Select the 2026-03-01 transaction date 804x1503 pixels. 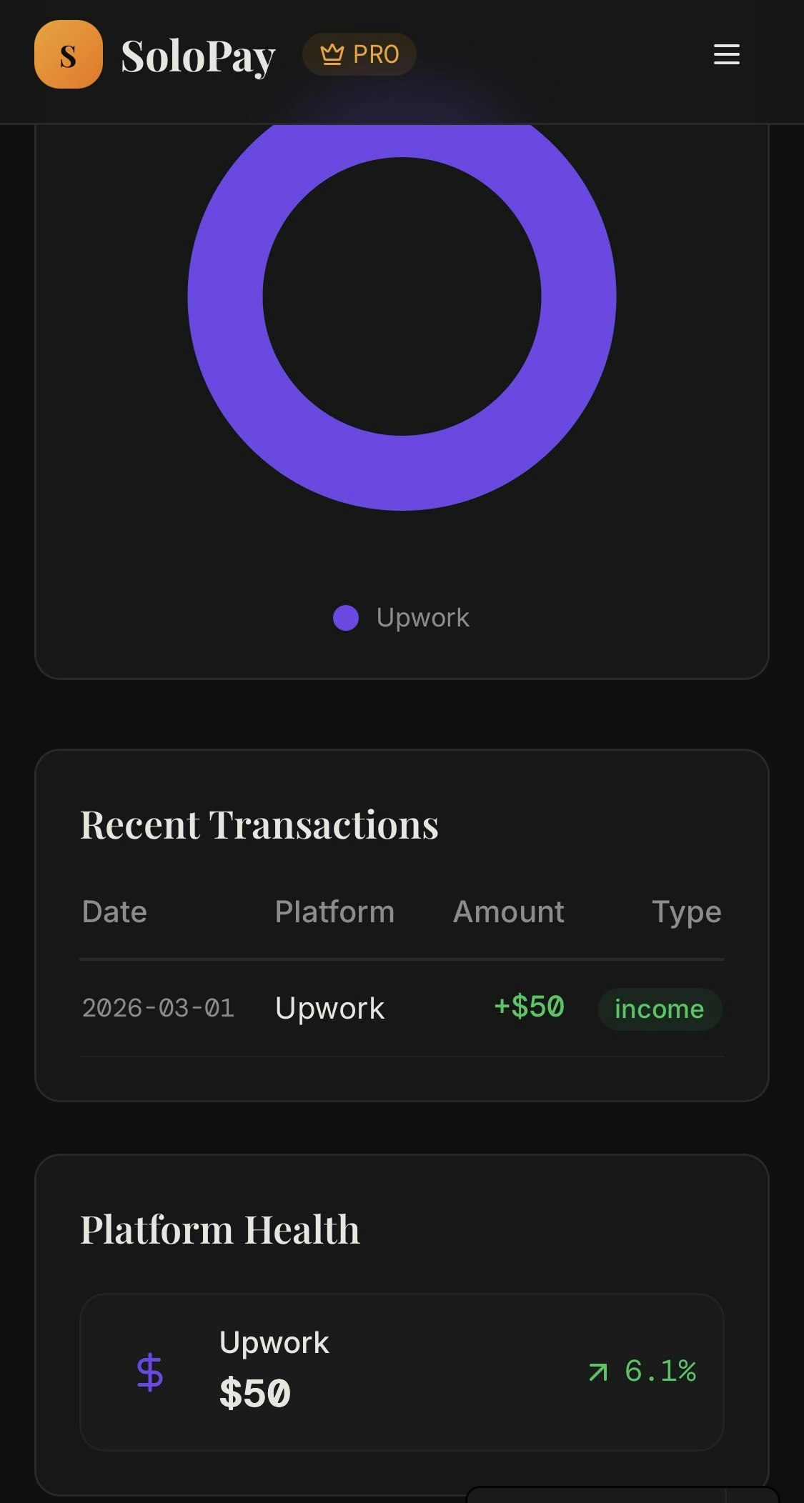tap(159, 1009)
